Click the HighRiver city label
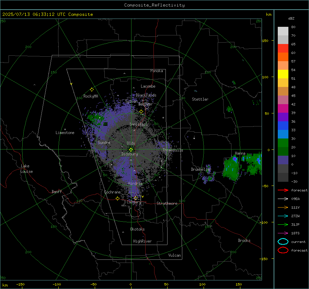Screen dimensions: 309x289 [142, 241]
